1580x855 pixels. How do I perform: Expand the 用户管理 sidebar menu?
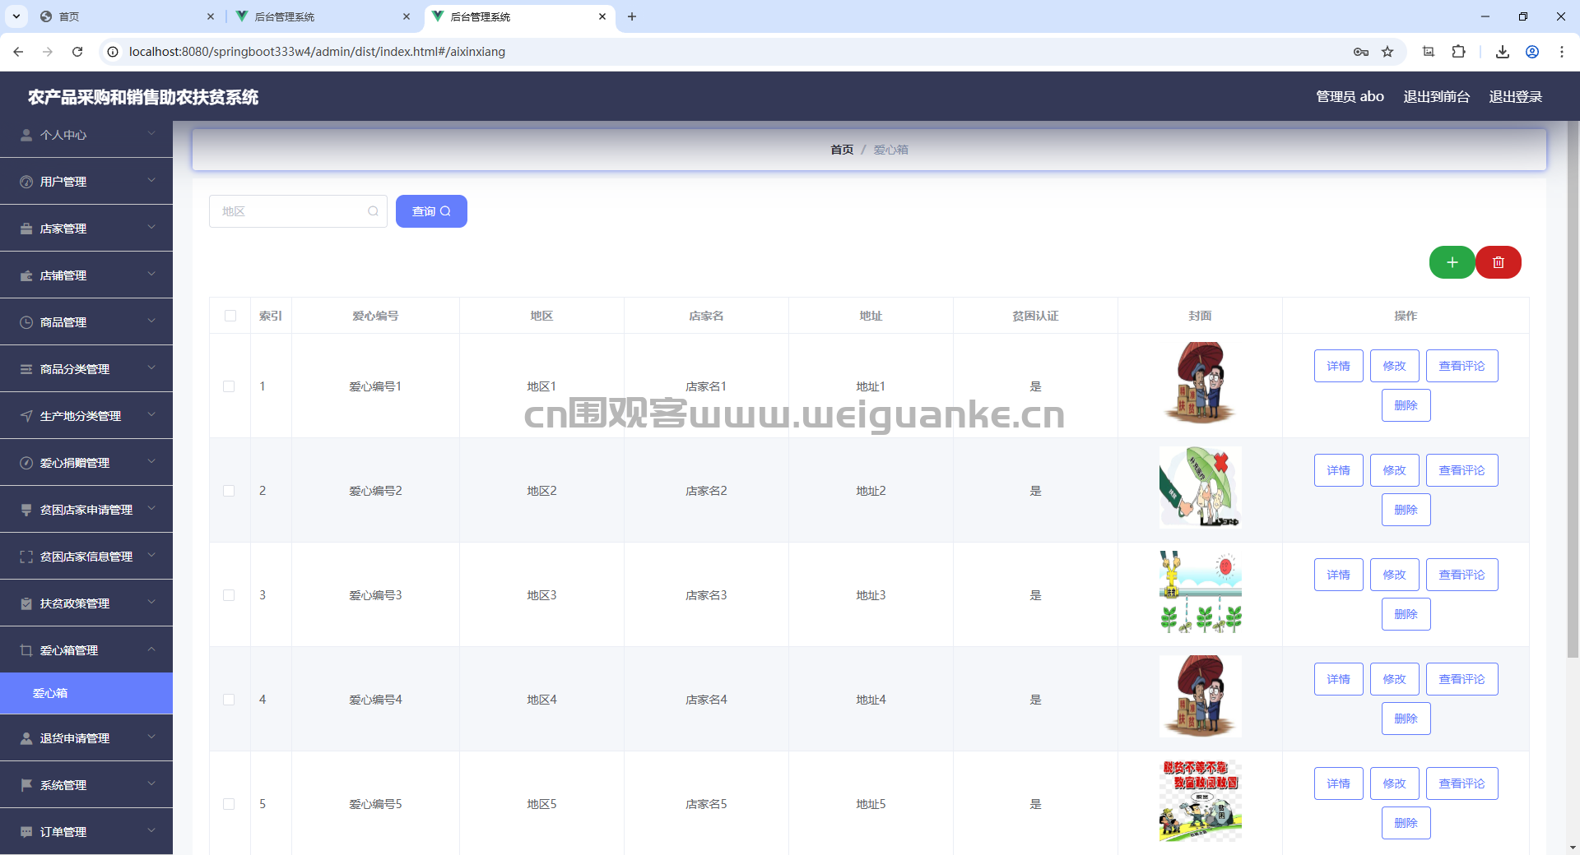[x=86, y=182]
